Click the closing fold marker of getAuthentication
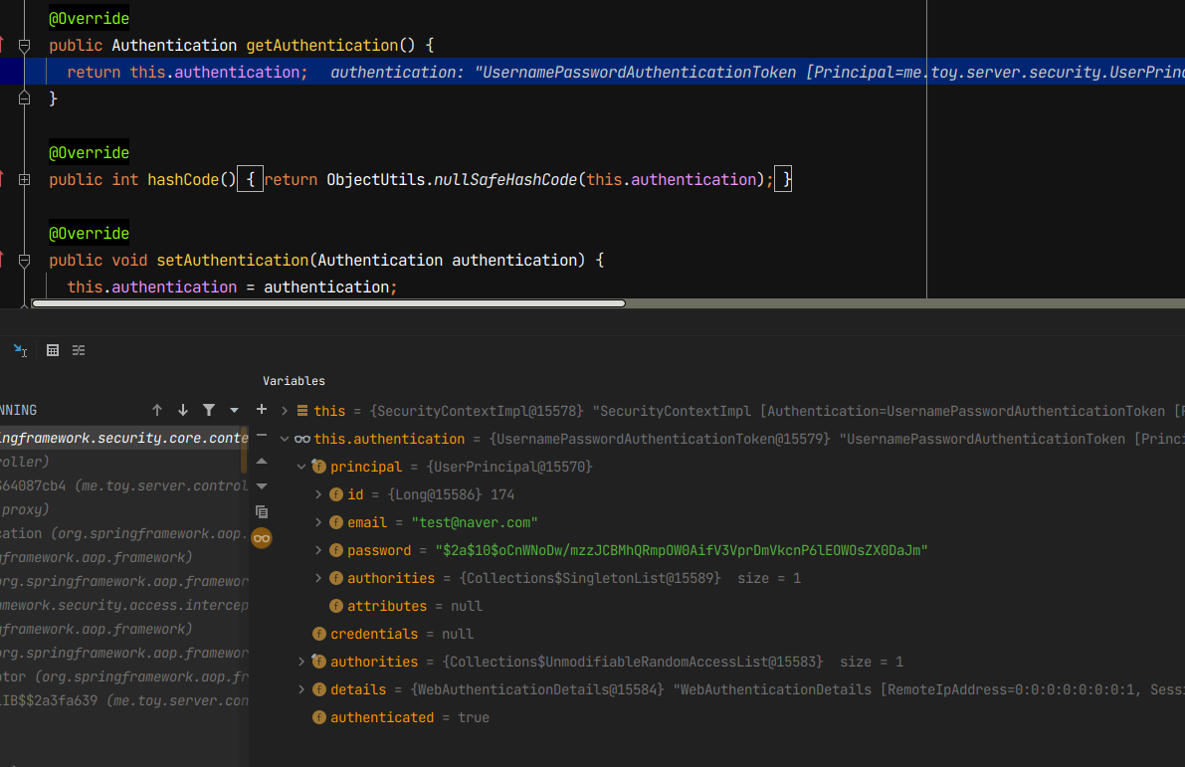This screenshot has width=1185, height=767. point(24,98)
